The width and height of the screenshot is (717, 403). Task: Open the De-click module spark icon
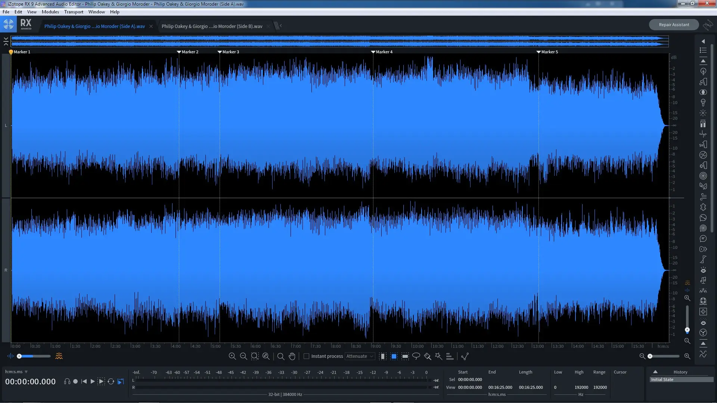(703, 113)
